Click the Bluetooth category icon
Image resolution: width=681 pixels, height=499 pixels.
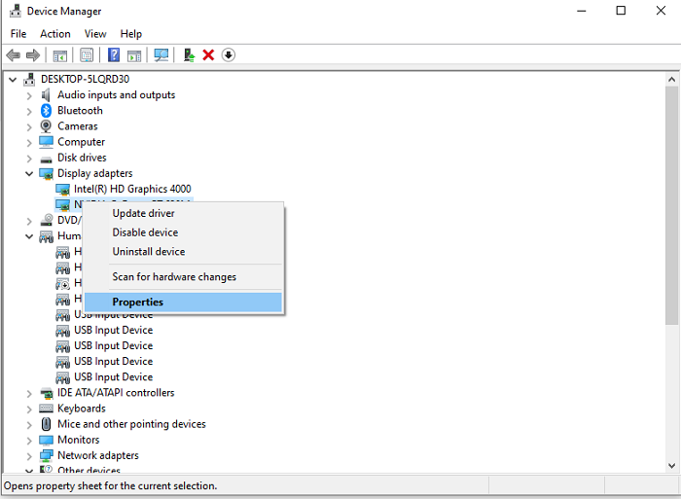tap(46, 110)
